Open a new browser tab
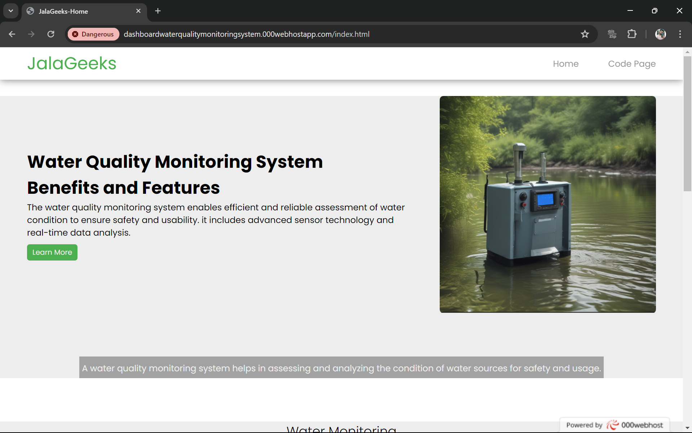692x433 pixels. click(x=158, y=11)
